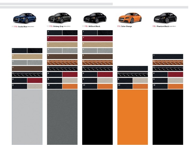Choose black-red swatch 8 under Oolong Gray
195x145 pixels.
pyautogui.click(x=62, y=75)
